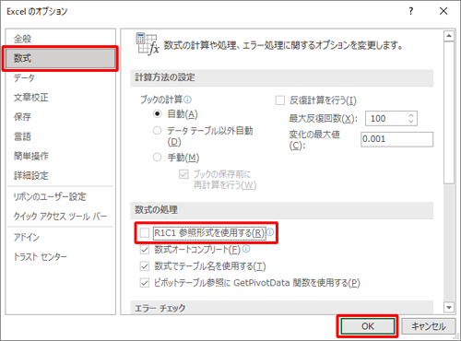
Task: Click the formula fx calculator icon in header
Action: click(148, 44)
